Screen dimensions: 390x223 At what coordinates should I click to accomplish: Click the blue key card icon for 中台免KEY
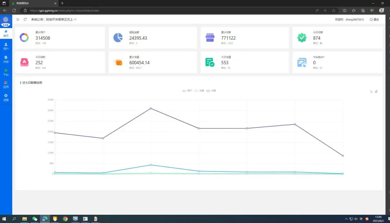(302, 63)
